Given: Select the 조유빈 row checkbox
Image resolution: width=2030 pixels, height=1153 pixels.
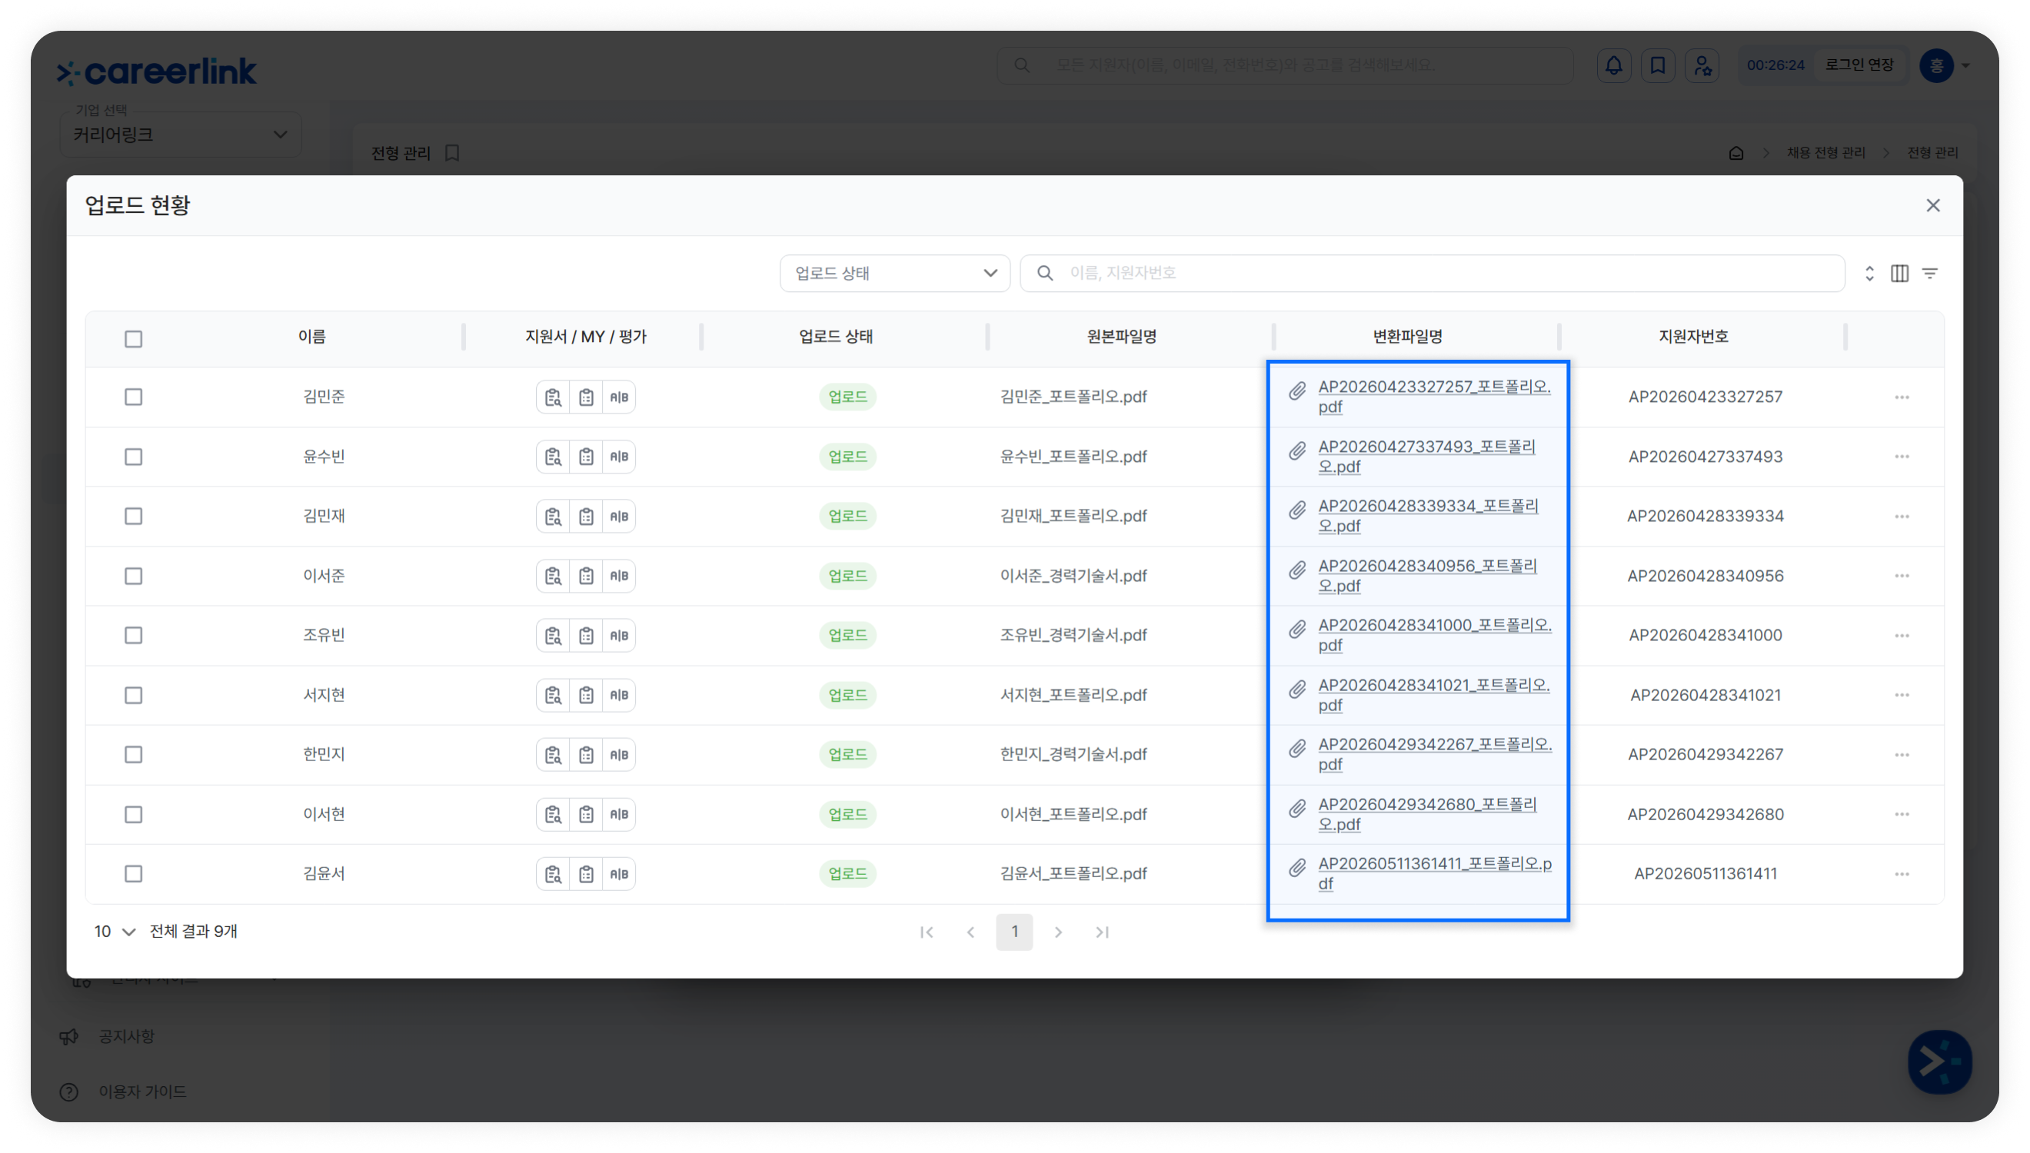Looking at the screenshot, I should (133, 635).
